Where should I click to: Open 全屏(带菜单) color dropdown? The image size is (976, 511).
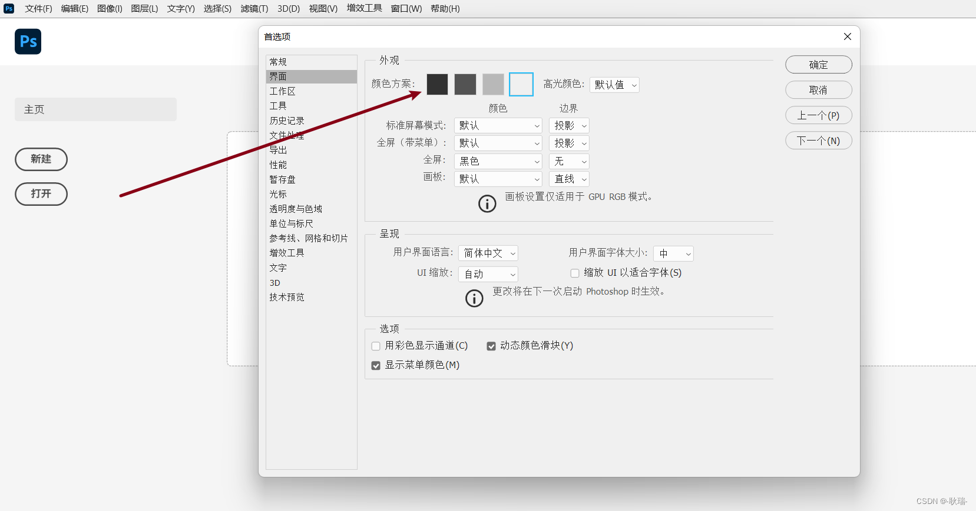(498, 143)
